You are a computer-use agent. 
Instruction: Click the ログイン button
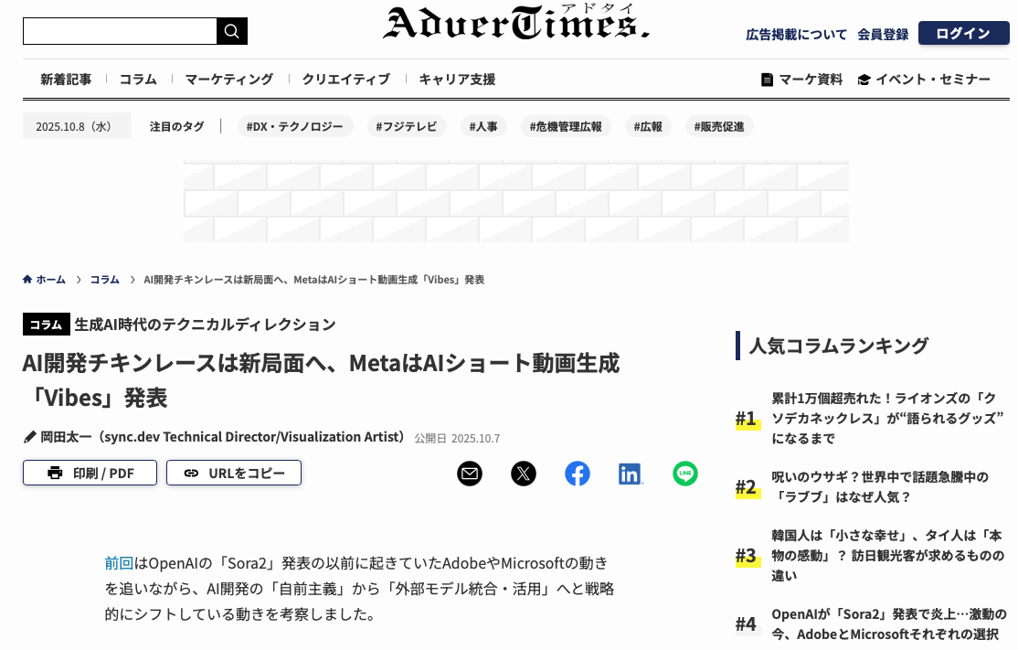tap(963, 34)
